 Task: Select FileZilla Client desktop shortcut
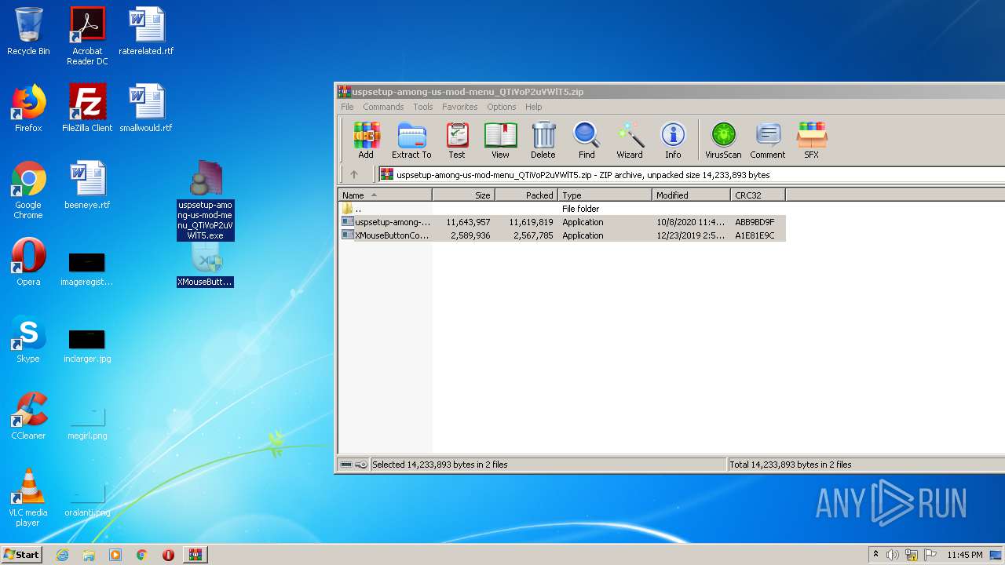[87, 108]
